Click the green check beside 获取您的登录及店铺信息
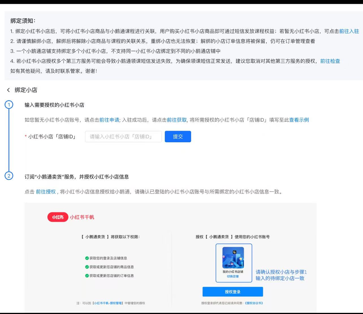 87,258
